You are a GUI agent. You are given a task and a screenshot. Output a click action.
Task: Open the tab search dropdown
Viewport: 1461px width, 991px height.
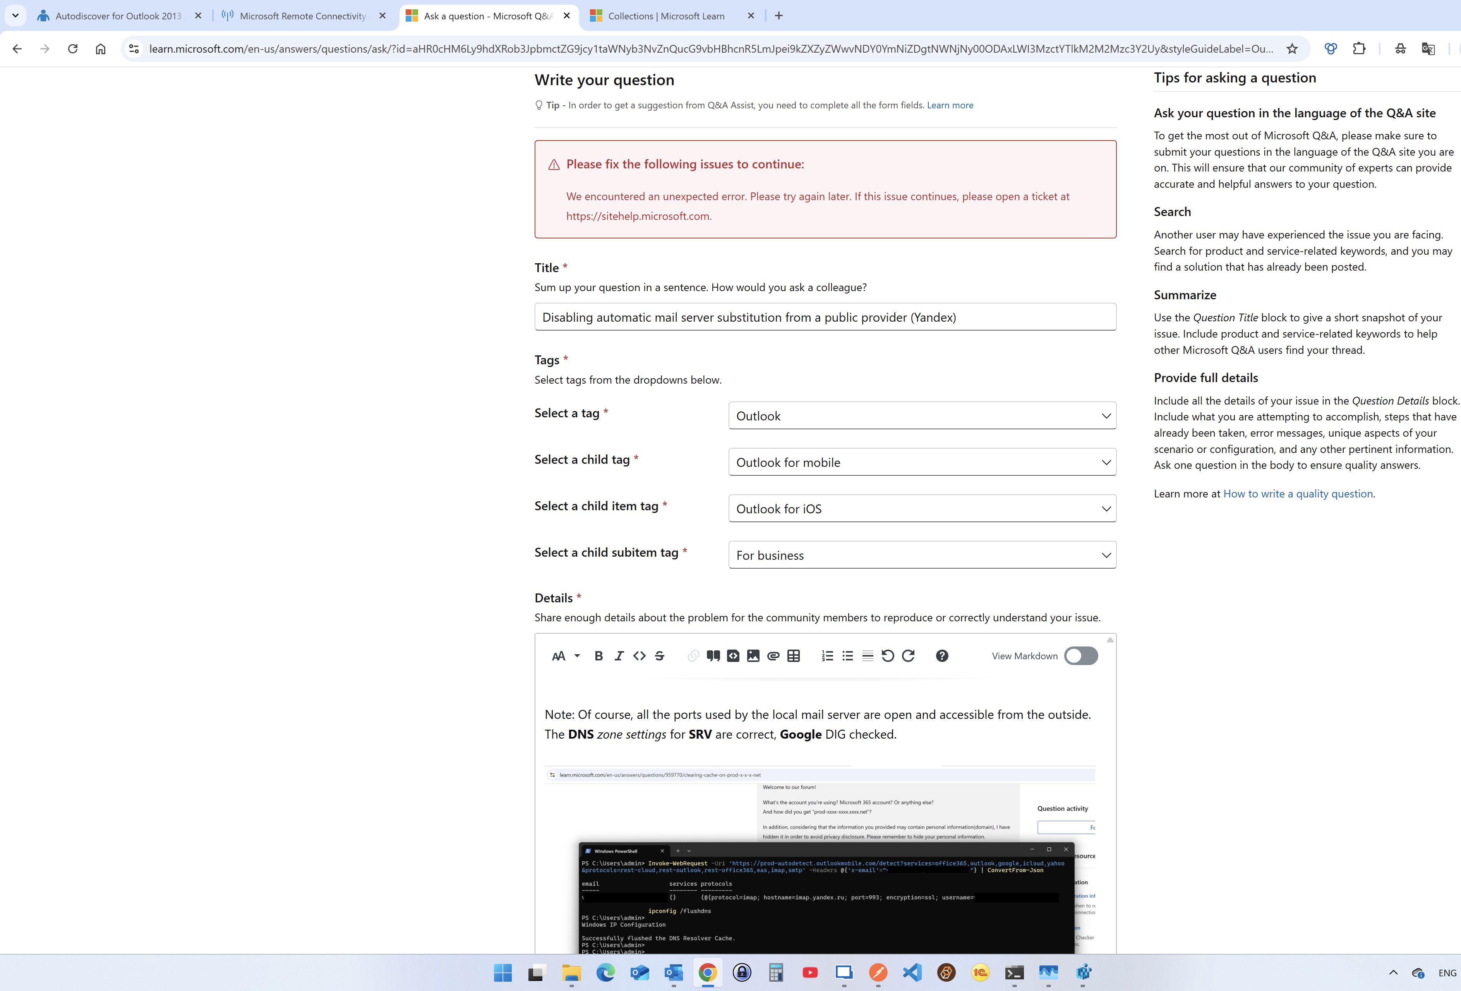tap(15, 16)
